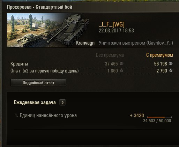Open the Подробный отчёт detailed report
The image size is (179, 147).
pos(38,83)
